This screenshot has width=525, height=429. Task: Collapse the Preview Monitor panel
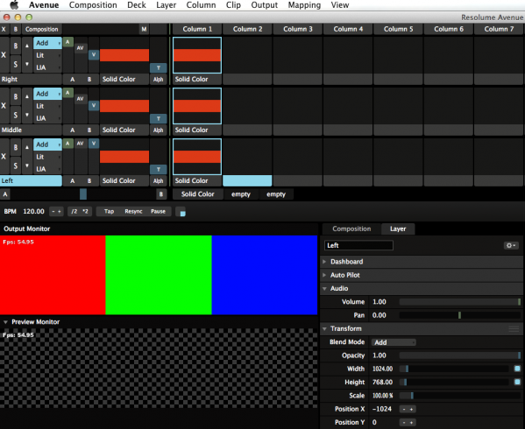click(x=5, y=322)
